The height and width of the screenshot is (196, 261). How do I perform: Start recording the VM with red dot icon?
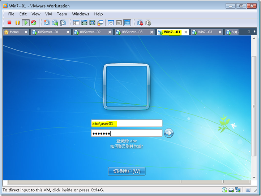[x=140, y=23]
